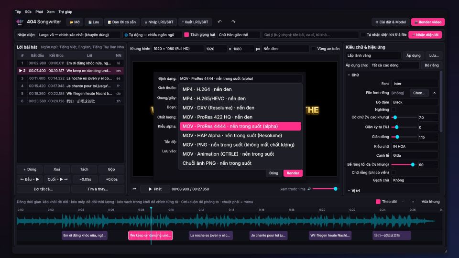Click the pink Render video button
This screenshot has width=459, height=258.
click(x=427, y=22)
